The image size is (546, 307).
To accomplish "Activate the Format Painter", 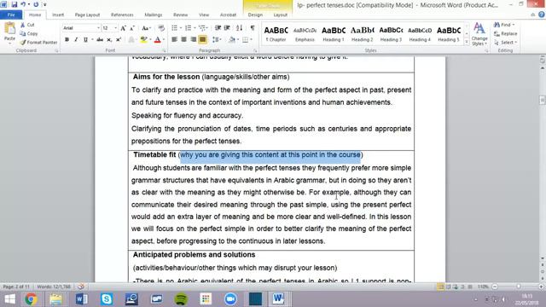I will pyautogui.click(x=38, y=42).
